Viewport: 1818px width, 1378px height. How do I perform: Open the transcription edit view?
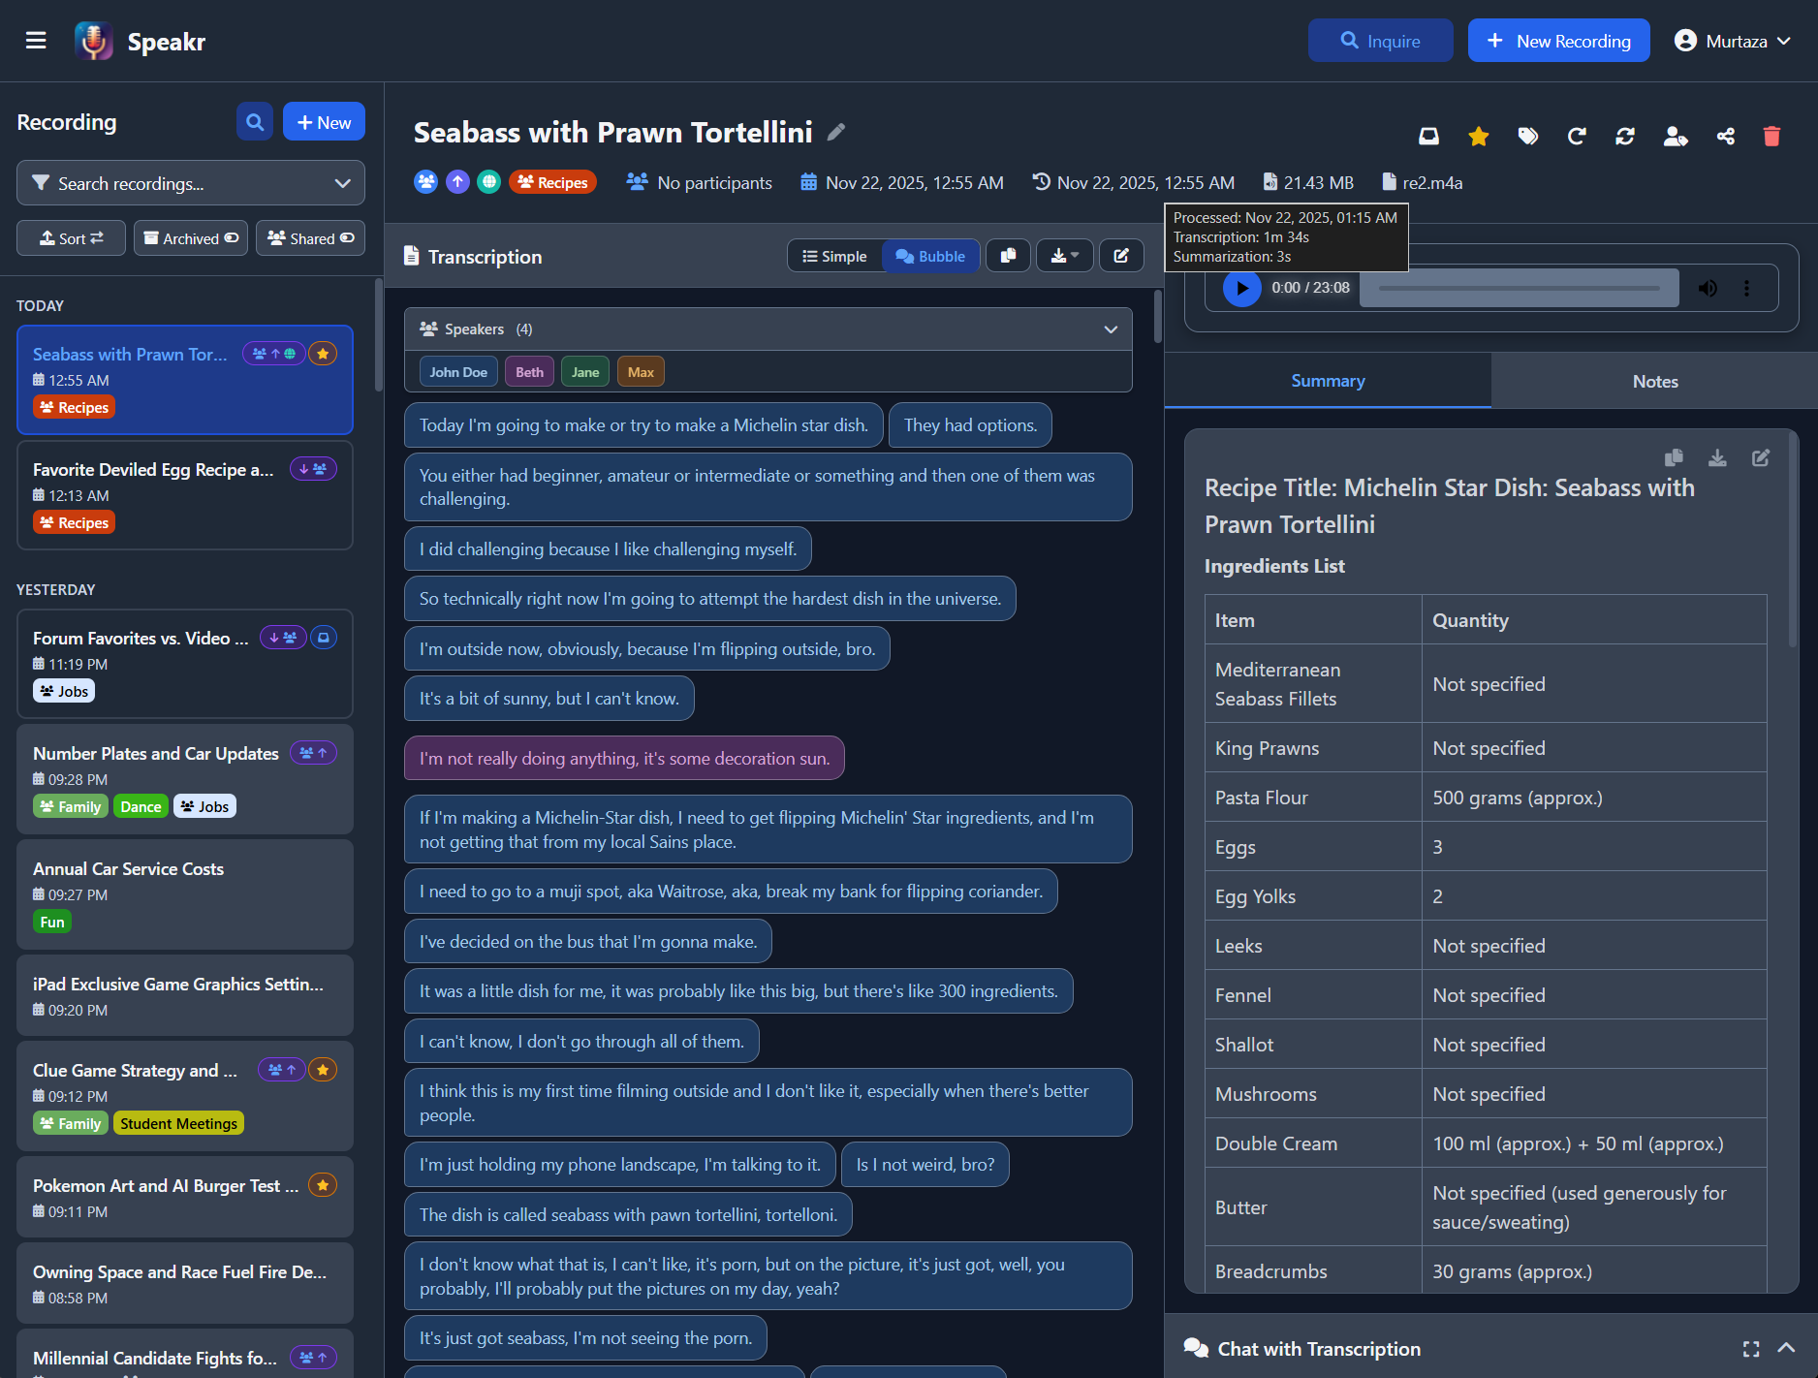[1121, 255]
